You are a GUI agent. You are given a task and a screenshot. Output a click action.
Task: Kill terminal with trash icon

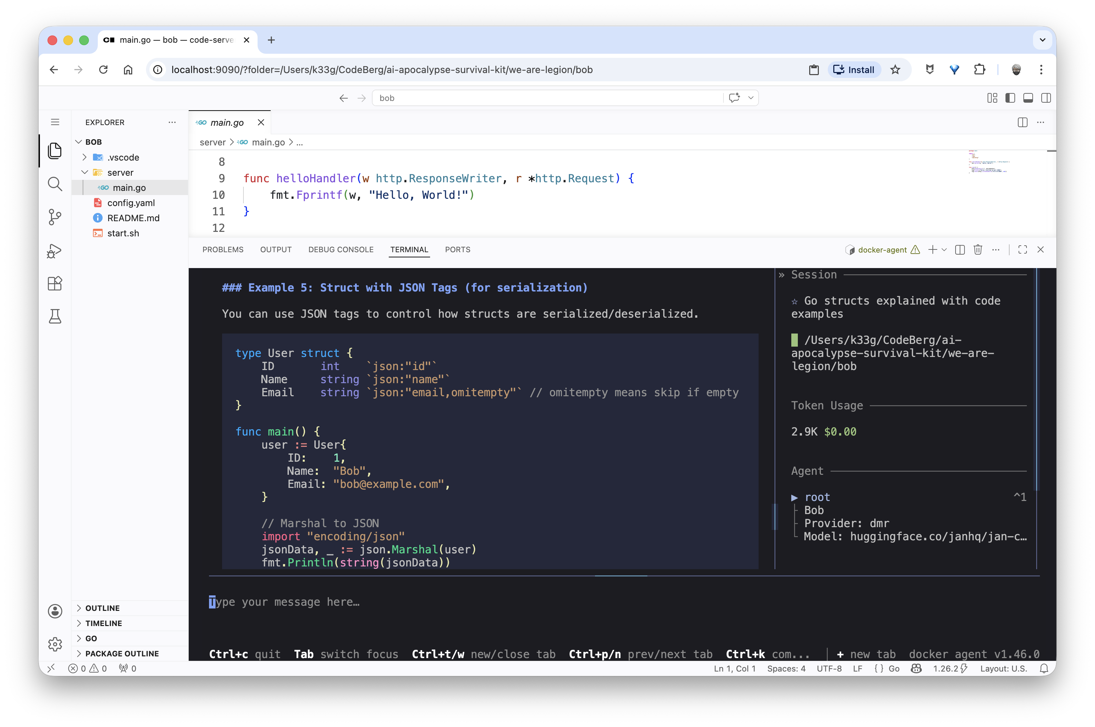(978, 250)
